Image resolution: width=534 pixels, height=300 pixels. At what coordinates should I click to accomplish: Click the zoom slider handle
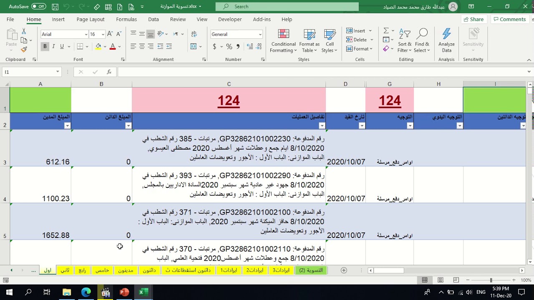coord(491,280)
